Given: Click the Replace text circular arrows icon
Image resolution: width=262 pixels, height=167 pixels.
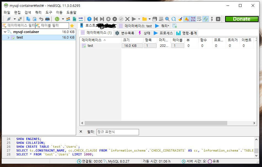Looking at the screenshot, I should tap(173, 19).
